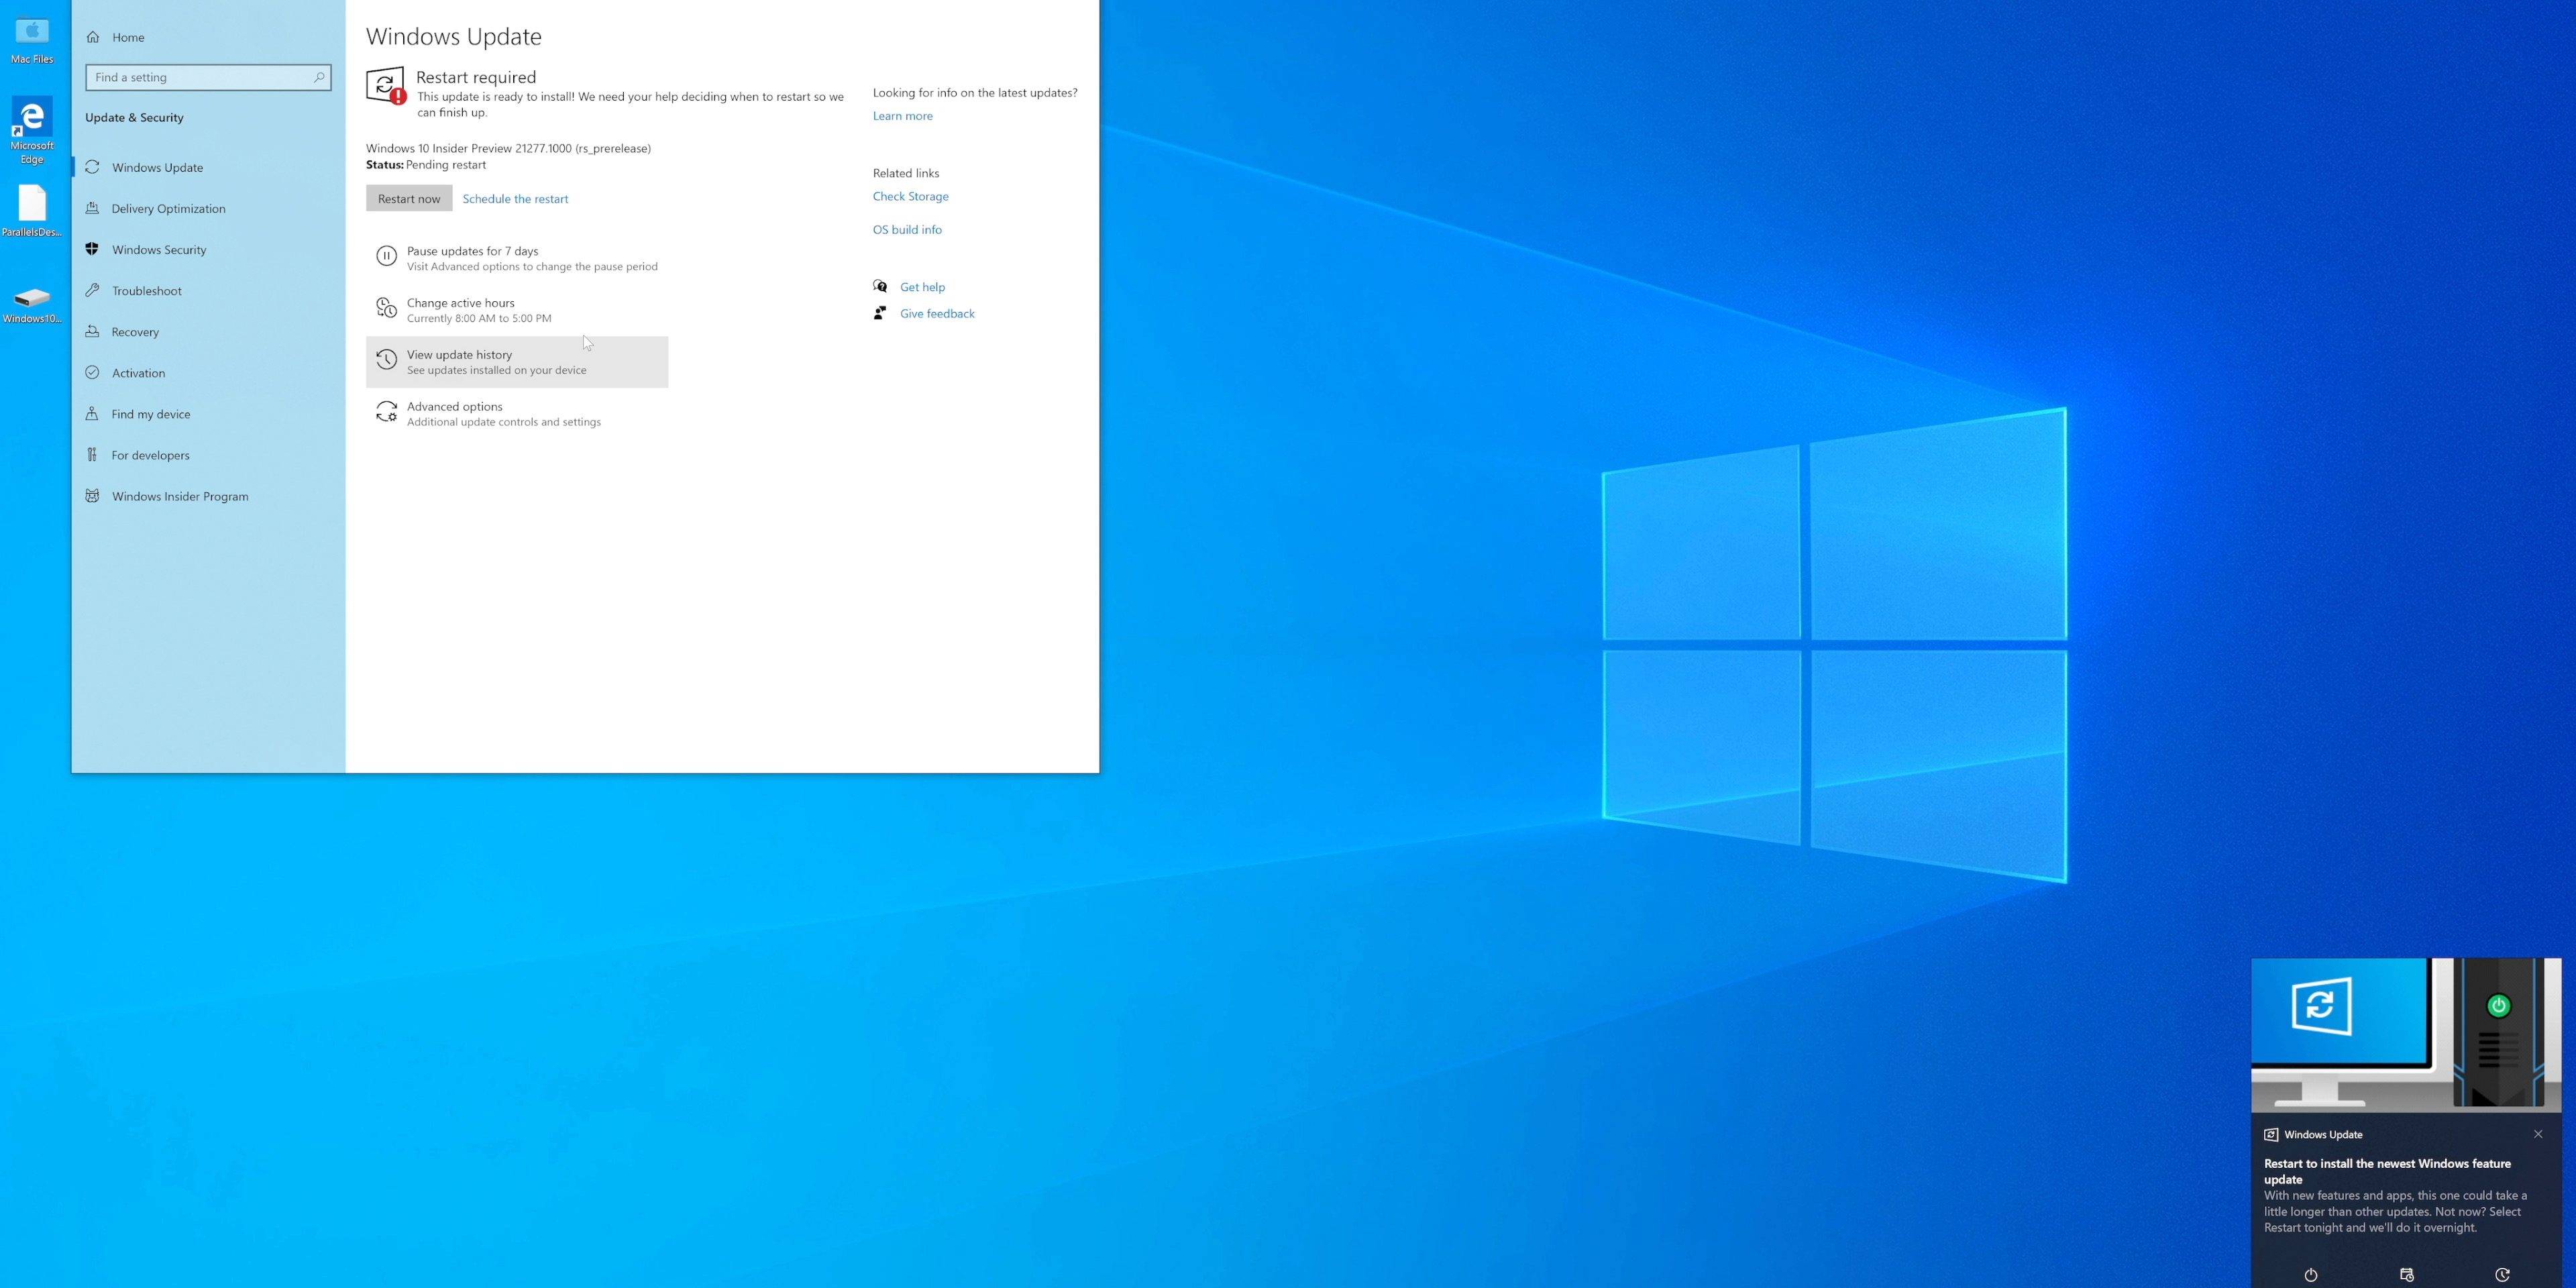The height and width of the screenshot is (1288, 2576).
Task: Click the Delivery Optimization icon
Action: pos(94,209)
